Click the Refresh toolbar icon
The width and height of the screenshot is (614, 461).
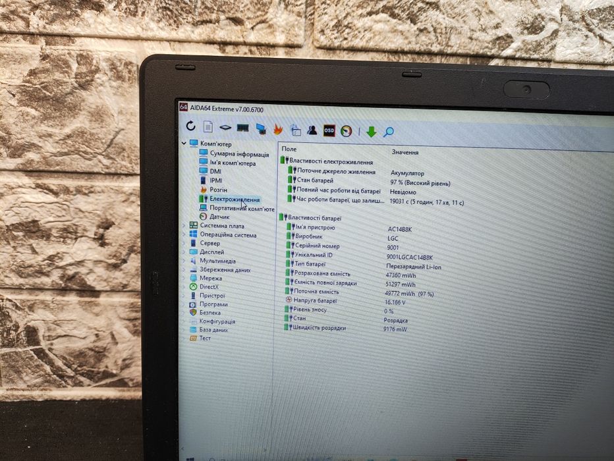(x=190, y=126)
